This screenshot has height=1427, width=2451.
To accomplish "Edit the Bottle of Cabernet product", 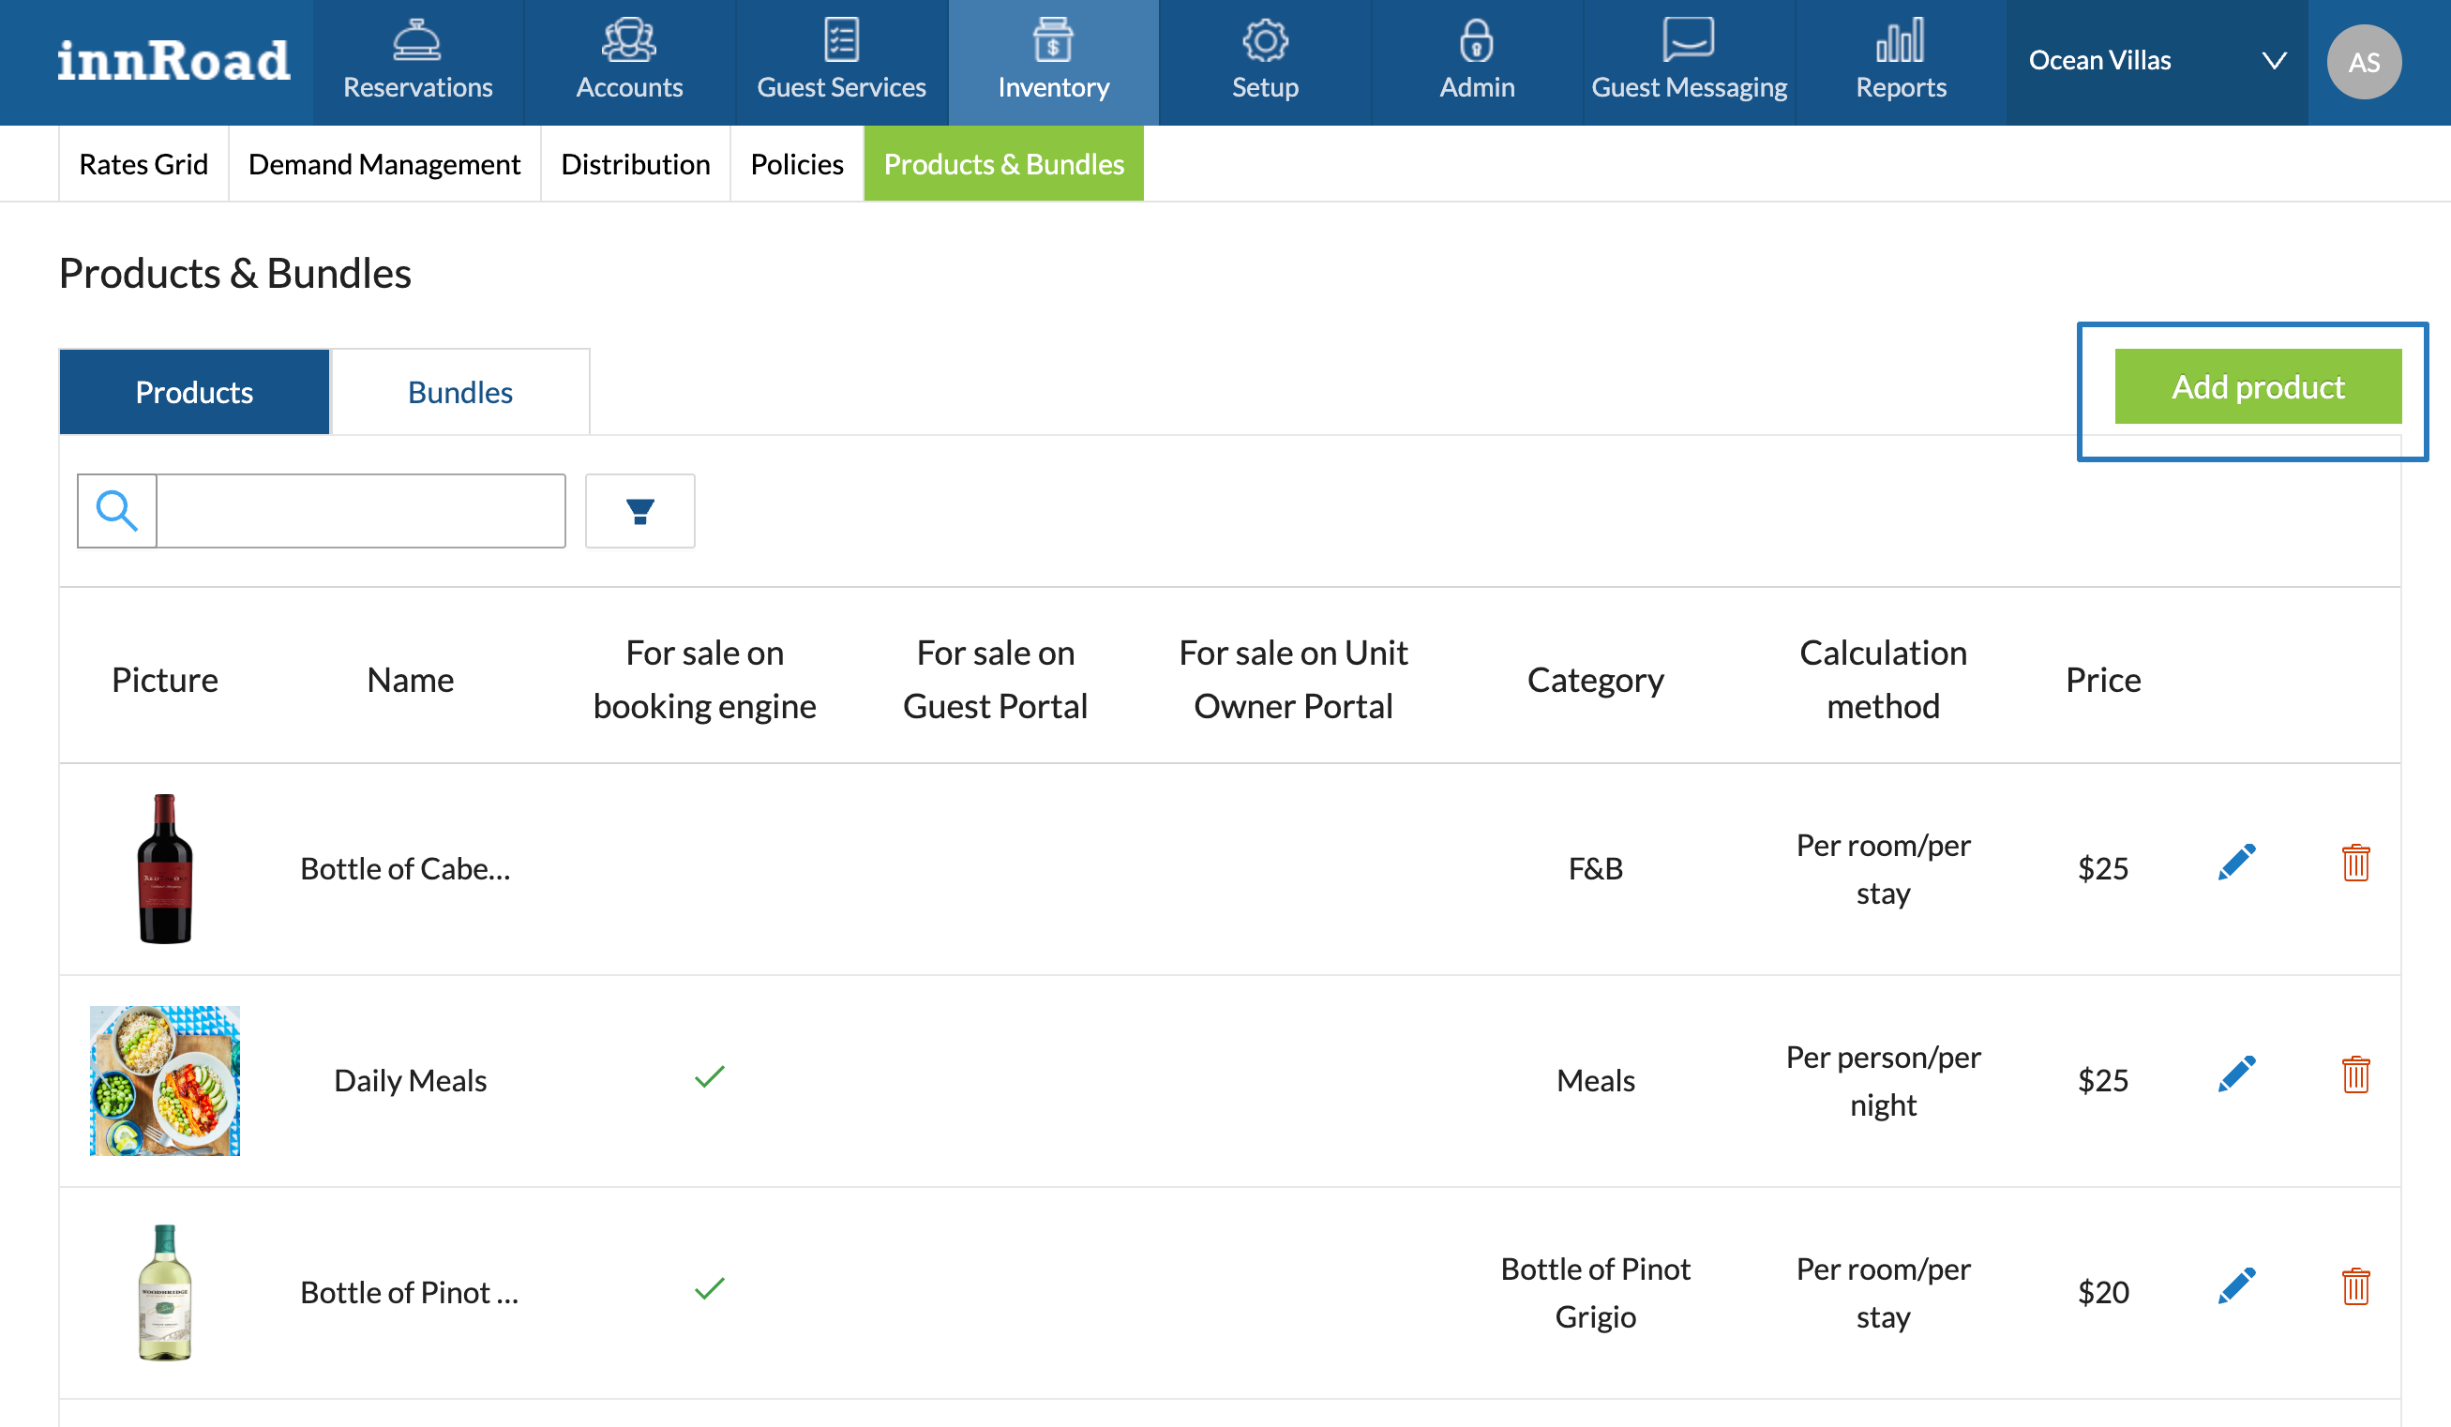I will 2236,862.
